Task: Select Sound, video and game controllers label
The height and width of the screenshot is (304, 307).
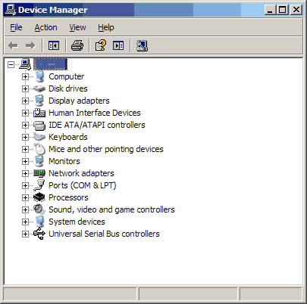Action: click(x=111, y=209)
